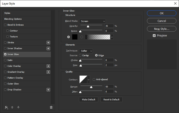Viewport: 179px width, 113px height.
Task: Click the Opacity value field
Action: (x=109, y=26)
